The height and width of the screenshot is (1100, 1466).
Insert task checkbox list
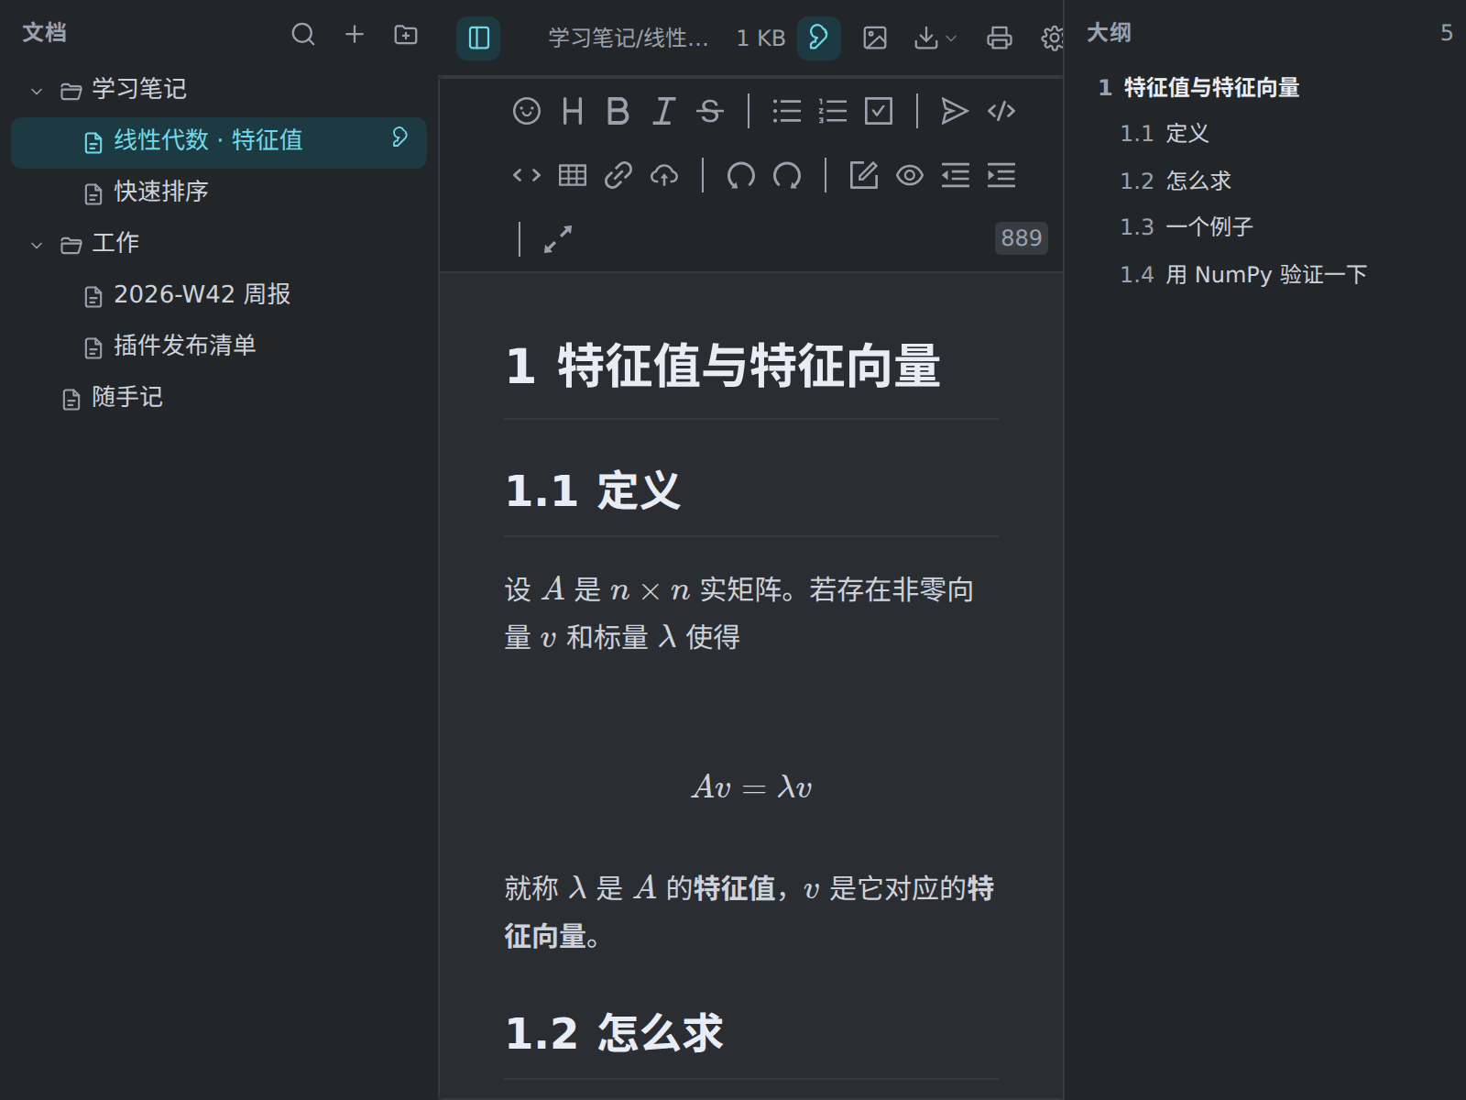[x=879, y=111]
